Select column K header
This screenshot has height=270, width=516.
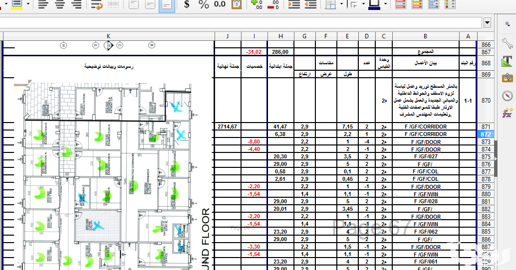pyautogui.click(x=108, y=36)
